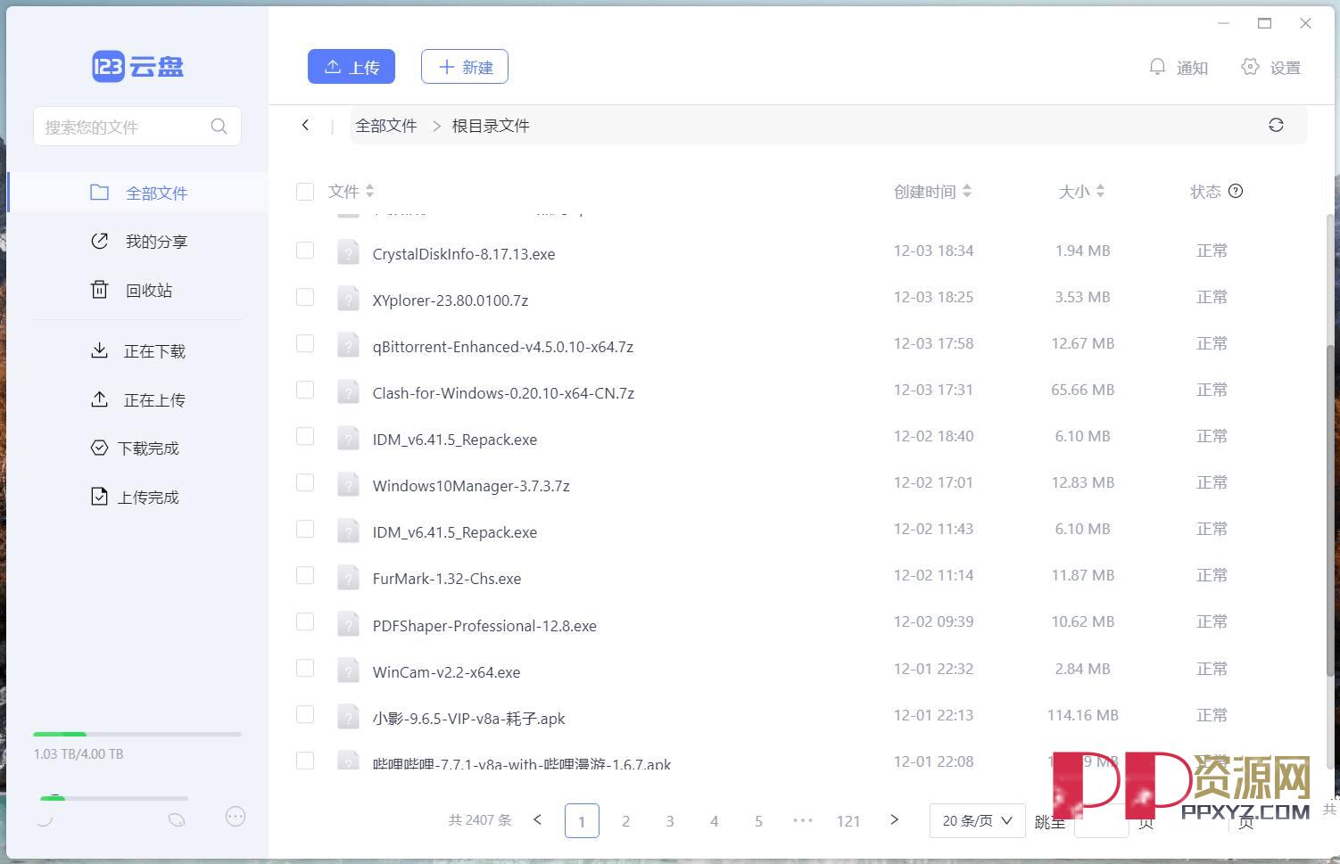The width and height of the screenshot is (1340, 864).
Task: Click file name 小影-9.6.5-VIP-v8a-耗子.apk
Action: pyautogui.click(x=469, y=718)
